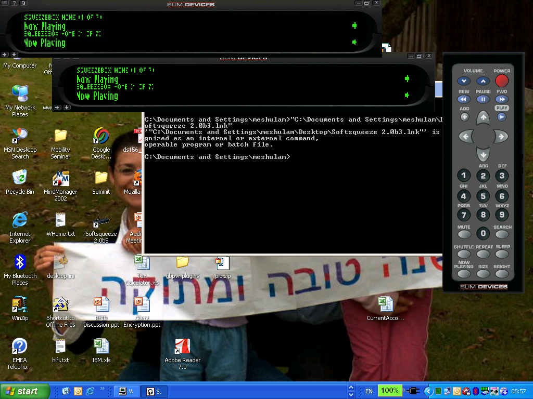Click the Volume down button on remote
This screenshot has height=399, width=533.
coord(464,81)
